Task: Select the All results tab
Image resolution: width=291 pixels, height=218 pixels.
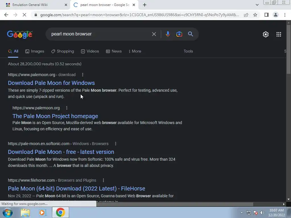Action: pyautogui.click(x=13, y=51)
